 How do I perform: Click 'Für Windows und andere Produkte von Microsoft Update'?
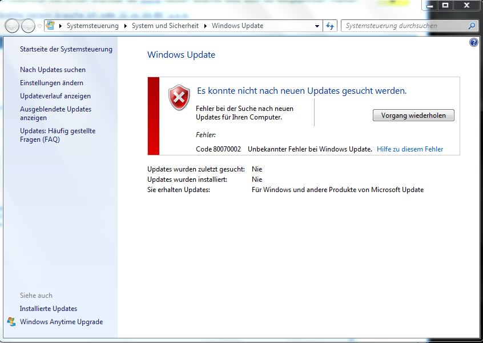tap(337, 190)
